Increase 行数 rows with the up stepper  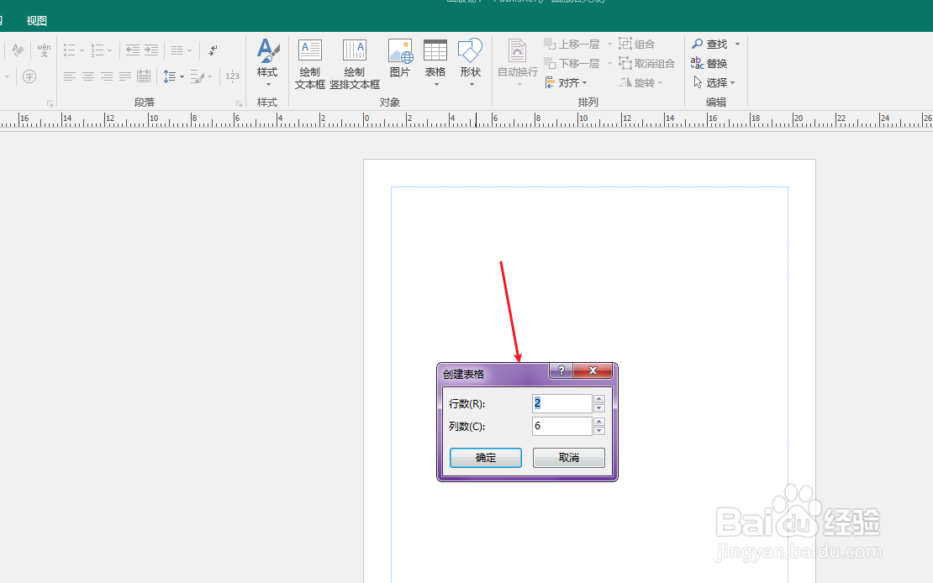(x=598, y=399)
